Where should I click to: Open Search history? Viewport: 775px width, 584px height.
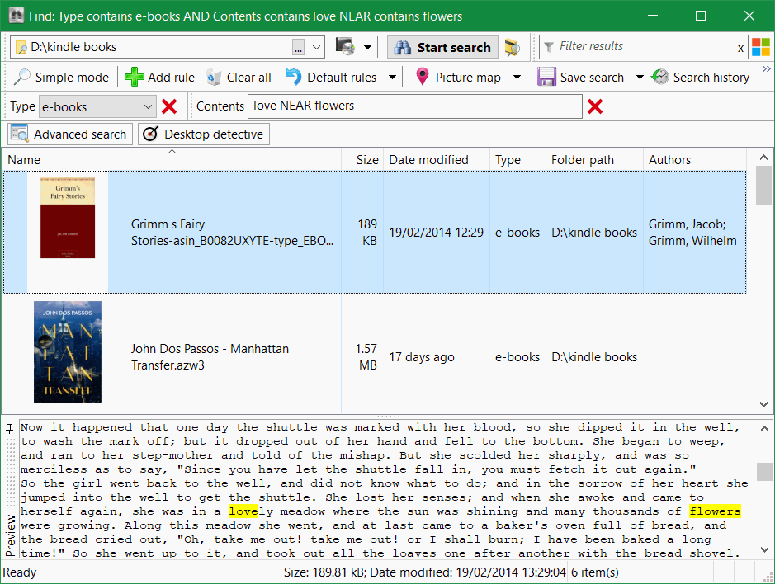700,78
